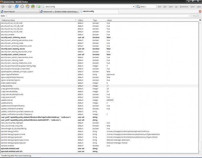202x158 pixels.
Task: Click the Forward navigation arrow
Action: (x=10, y=7)
